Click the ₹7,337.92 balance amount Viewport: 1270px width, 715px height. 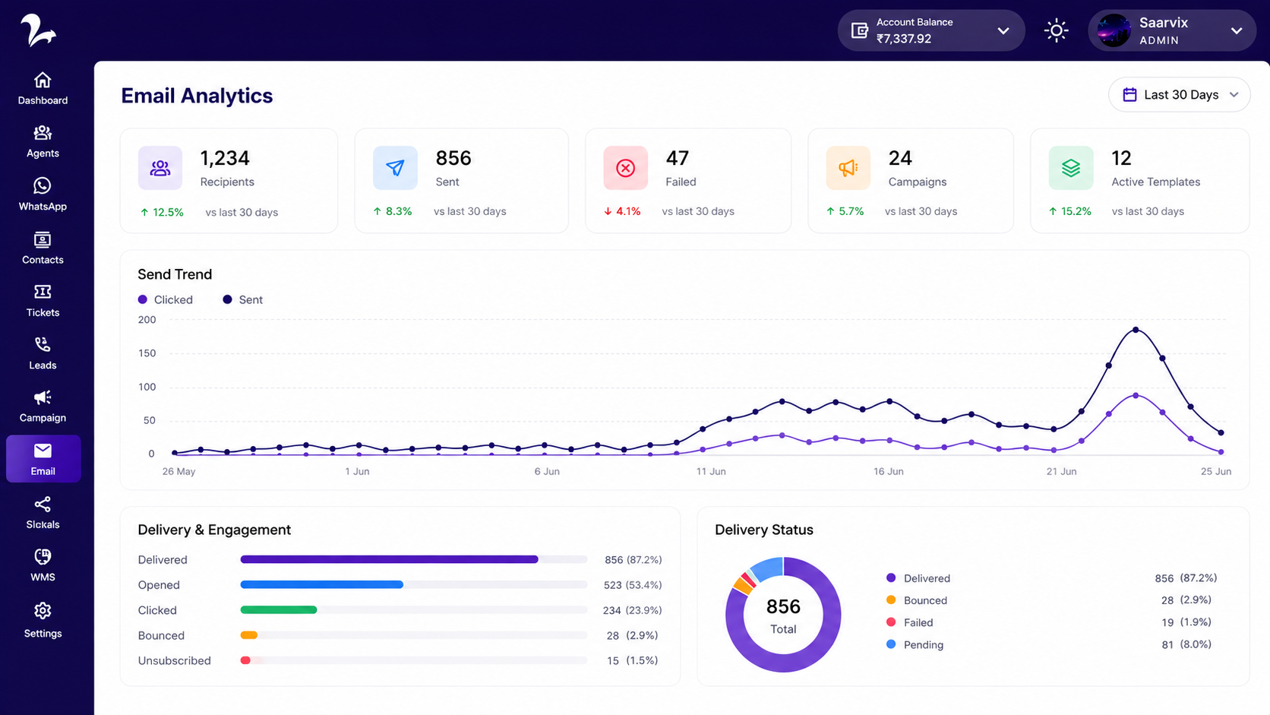click(904, 39)
